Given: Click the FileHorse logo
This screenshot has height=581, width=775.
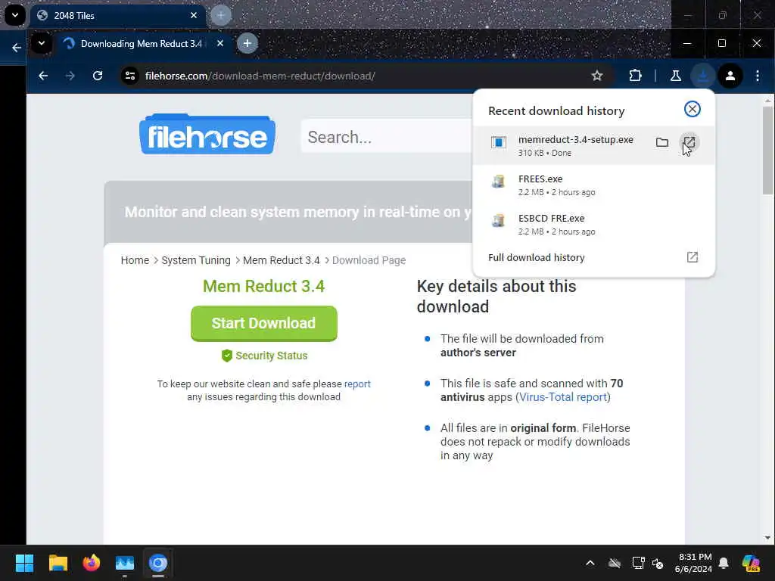Looking at the screenshot, I should [207, 135].
